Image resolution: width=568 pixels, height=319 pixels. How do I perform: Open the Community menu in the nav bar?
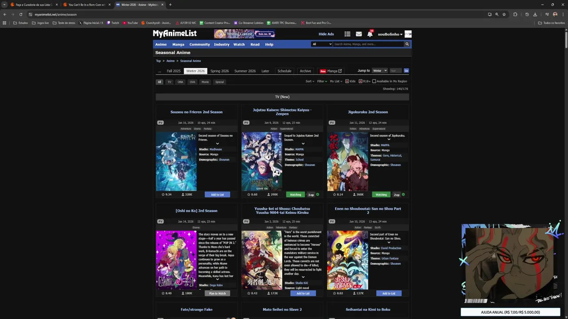click(x=200, y=44)
